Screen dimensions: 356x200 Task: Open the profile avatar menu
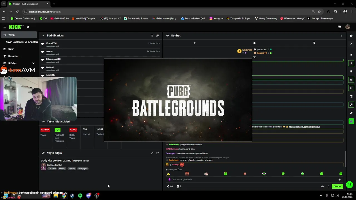coord(347,27)
